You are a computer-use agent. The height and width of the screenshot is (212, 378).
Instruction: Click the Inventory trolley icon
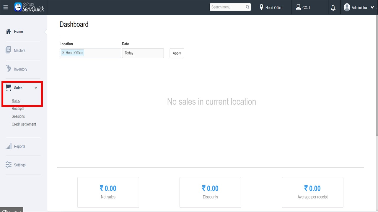click(x=8, y=69)
